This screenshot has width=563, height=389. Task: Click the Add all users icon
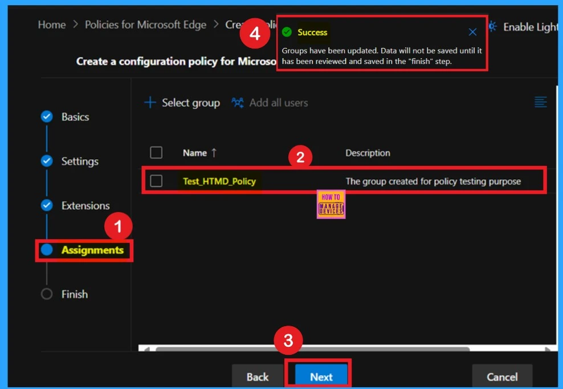click(237, 103)
